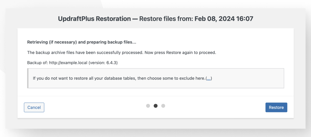
Task: Click the active dark middle step dot
Action: [x=155, y=106]
